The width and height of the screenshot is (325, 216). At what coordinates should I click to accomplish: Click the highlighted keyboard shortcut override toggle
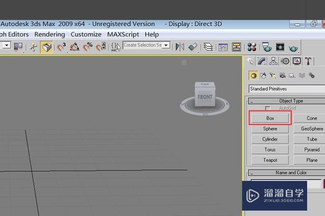pos(47,47)
